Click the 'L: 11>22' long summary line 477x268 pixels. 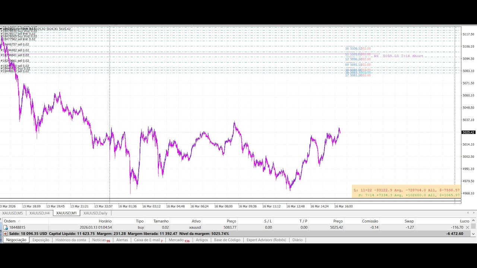pyautogui.click(x=407, y=190)
